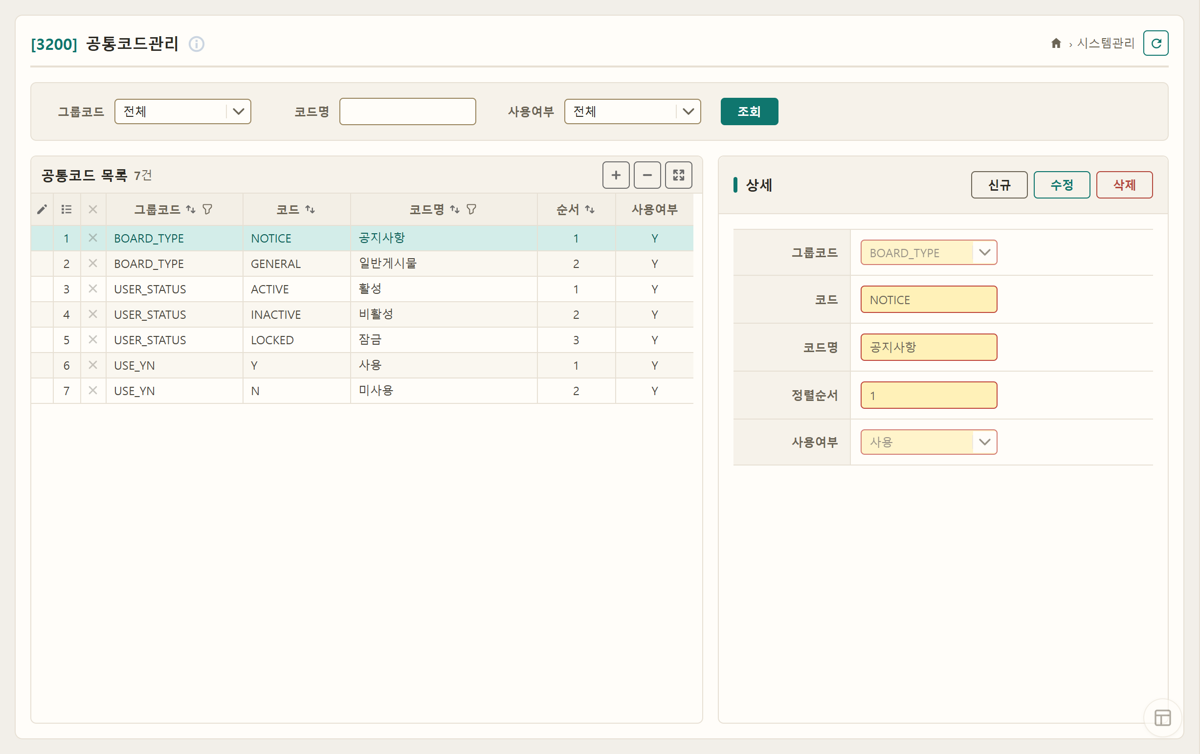Click the refresh button at top right
1200x754 pixels.
pos(1156,44)
